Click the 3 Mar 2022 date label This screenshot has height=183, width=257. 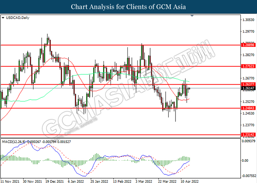[144, 181]
